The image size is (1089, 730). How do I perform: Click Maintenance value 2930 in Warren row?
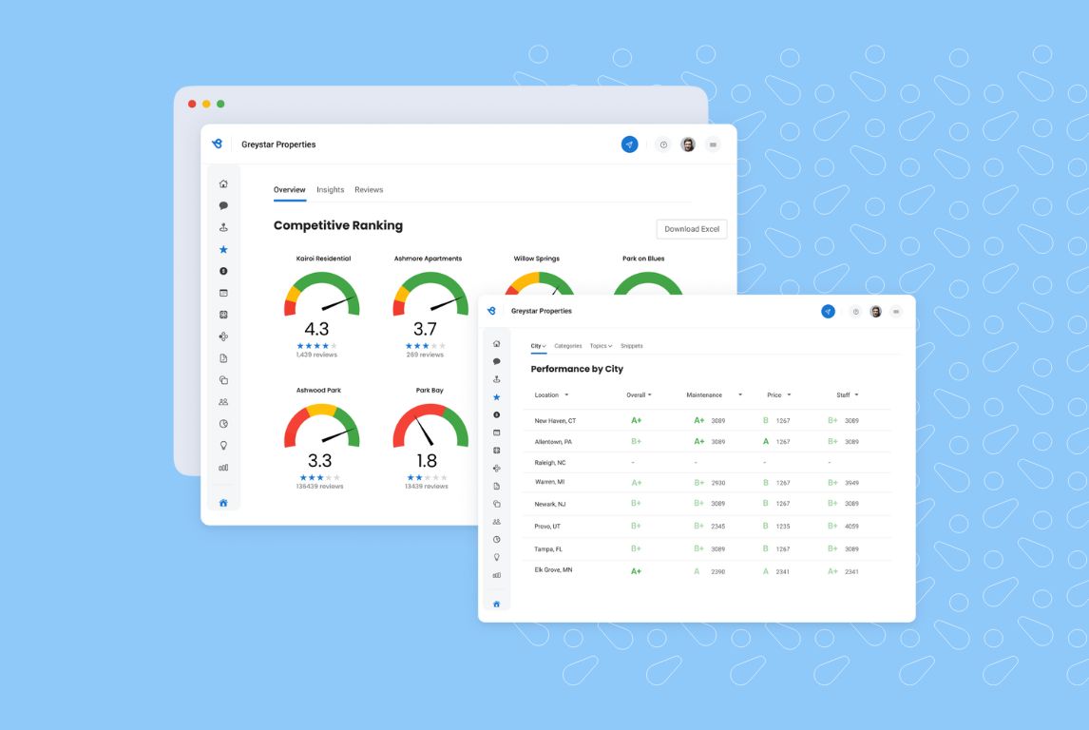point(718,483)
